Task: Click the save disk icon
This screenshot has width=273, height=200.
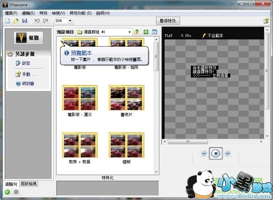Action: (x=24, y=21)
